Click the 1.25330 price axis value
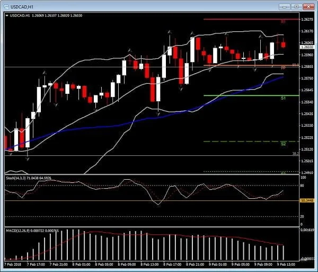The image size is (318, 272). 307,126
